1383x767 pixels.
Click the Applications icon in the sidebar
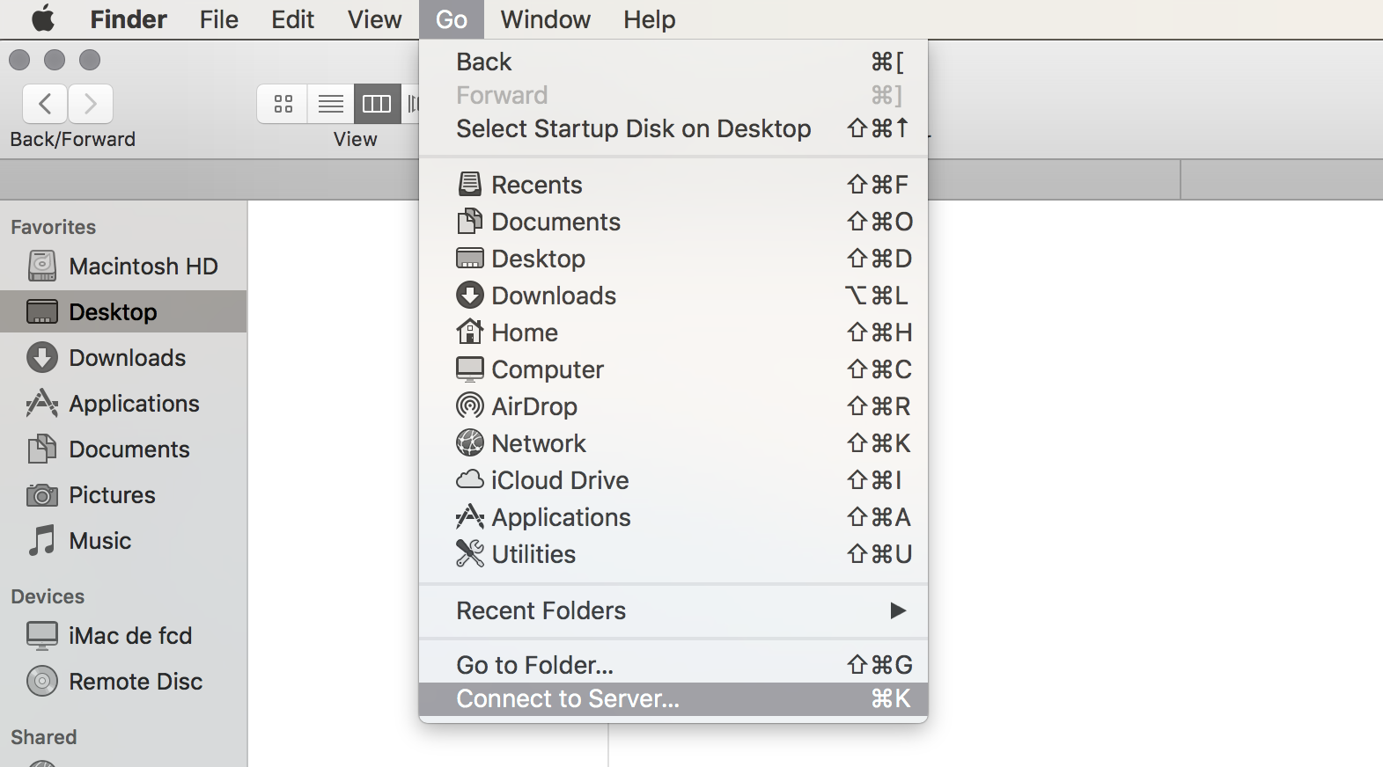coord(42,403)
